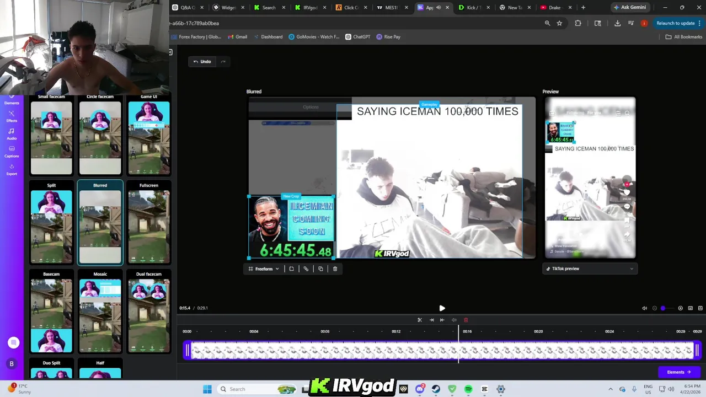Click the scissors split tool

(x=420, y=320)
